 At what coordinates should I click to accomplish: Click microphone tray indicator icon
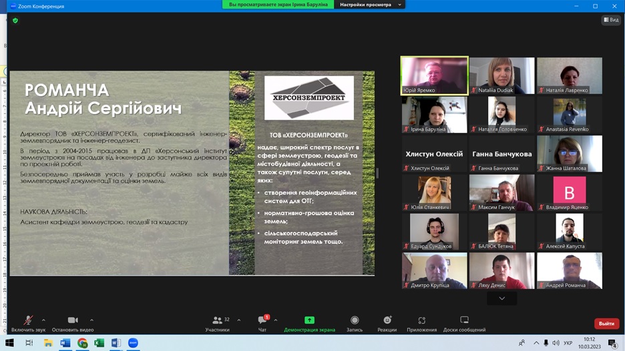546,343
